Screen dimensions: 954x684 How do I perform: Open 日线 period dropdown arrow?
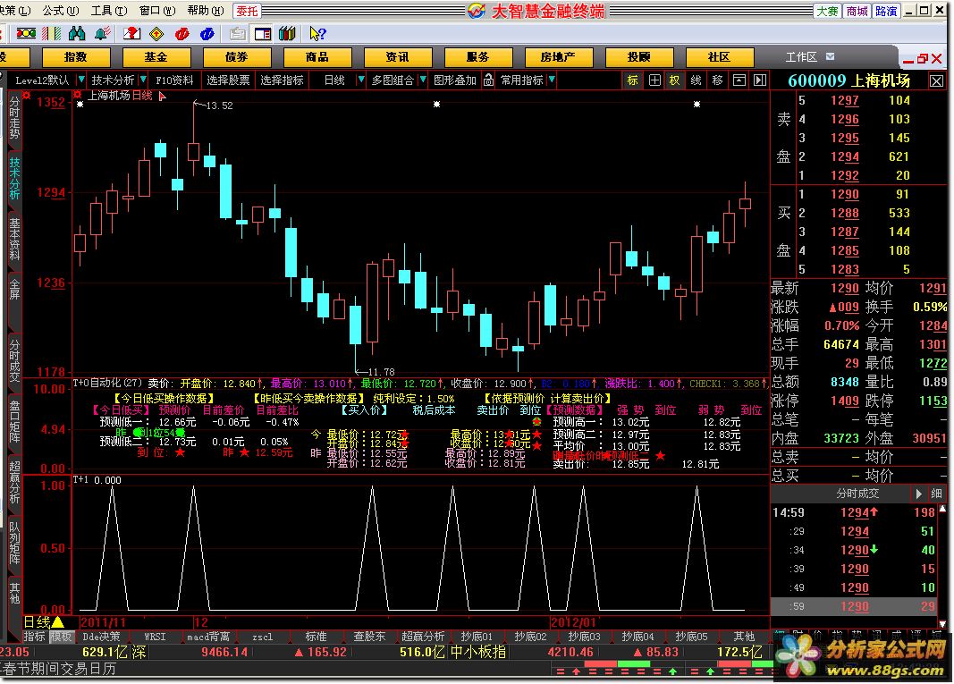361,80
